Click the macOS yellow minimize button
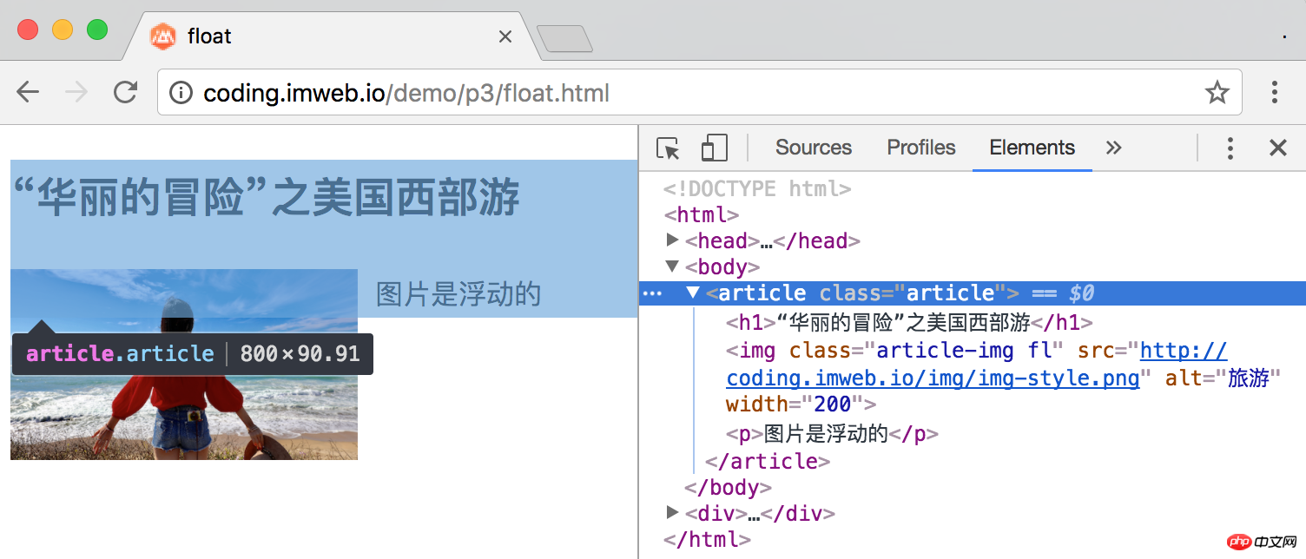 tap(63, 29)
